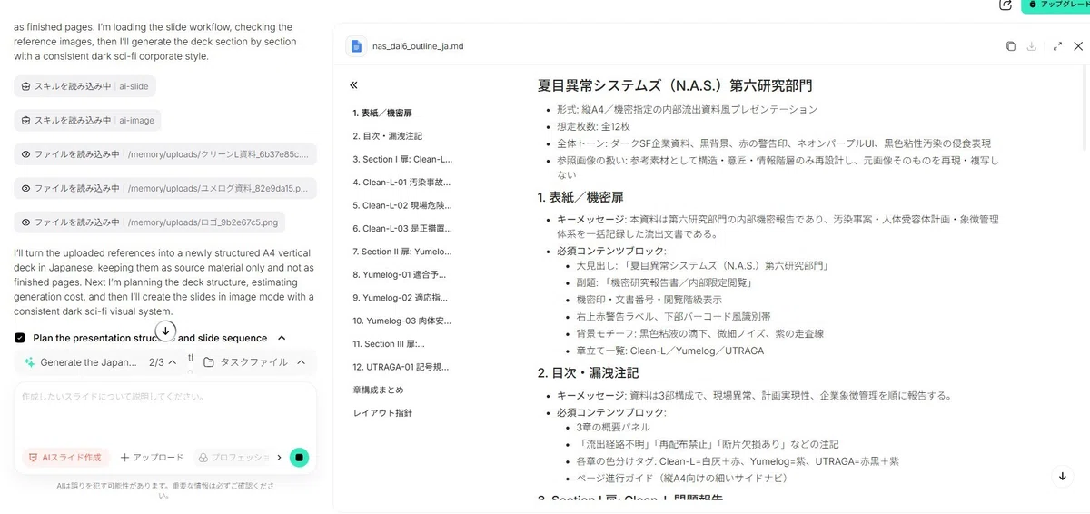1090x514 pixels.
Task: Open the クリーンL資料 file-read chip
Action: (165, 154)
